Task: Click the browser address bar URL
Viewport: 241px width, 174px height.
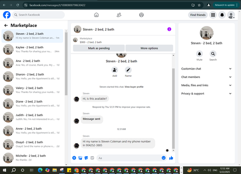Action: [x=57, y=5]
